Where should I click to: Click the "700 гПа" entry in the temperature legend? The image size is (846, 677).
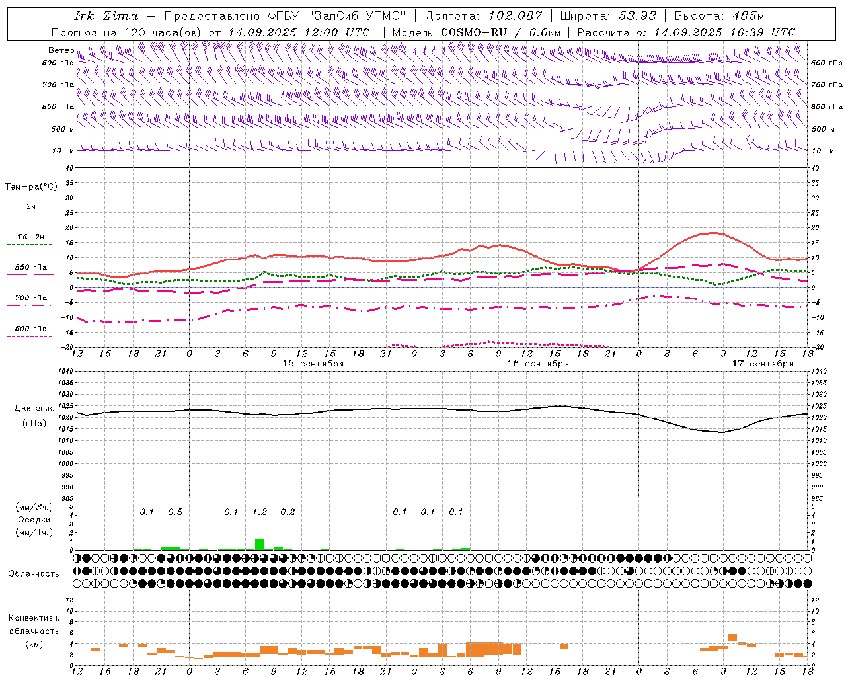point(30,298)
